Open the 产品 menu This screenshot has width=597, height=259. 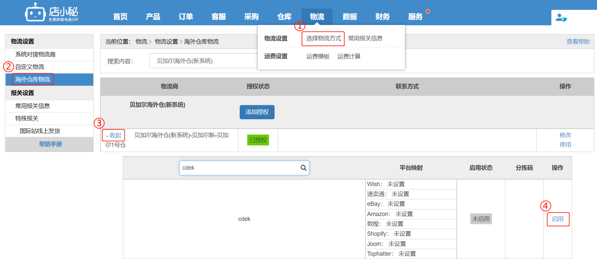click(x=153, y=17)
